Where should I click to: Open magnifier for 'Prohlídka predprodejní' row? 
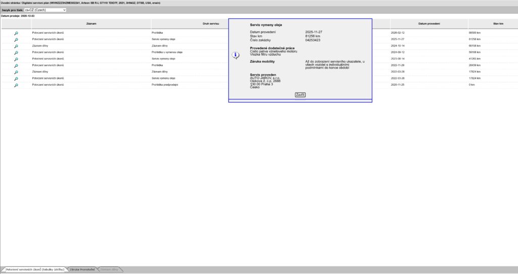click(16, 85)
